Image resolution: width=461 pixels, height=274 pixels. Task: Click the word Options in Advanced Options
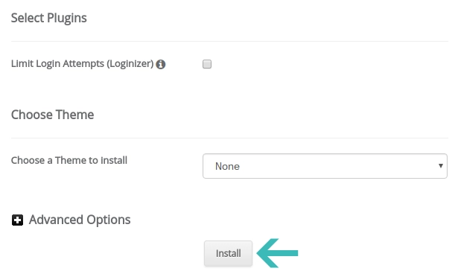point(109,220)
